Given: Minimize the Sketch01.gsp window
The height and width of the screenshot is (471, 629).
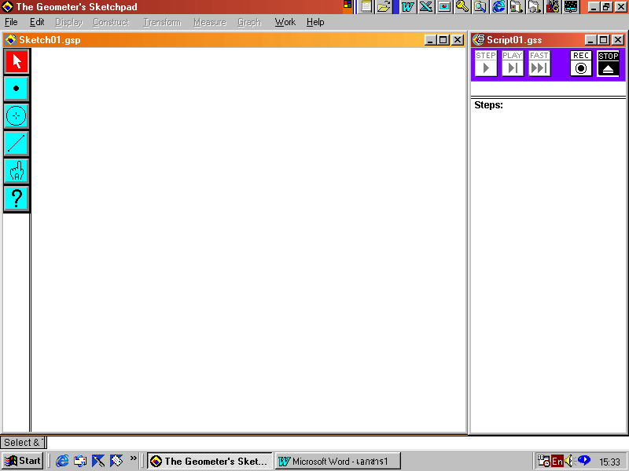Looking at the screenshot, I should (429, 40).
